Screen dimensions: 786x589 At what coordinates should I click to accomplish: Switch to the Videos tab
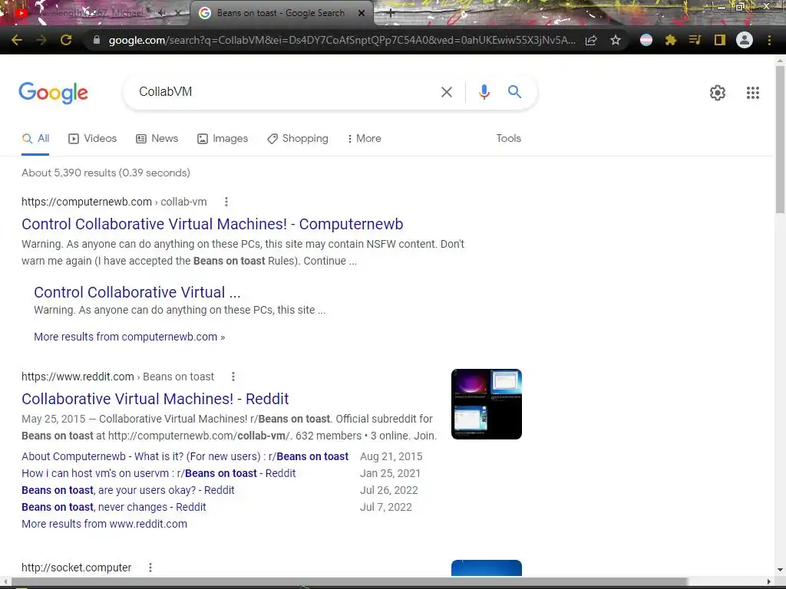(92, 139)
